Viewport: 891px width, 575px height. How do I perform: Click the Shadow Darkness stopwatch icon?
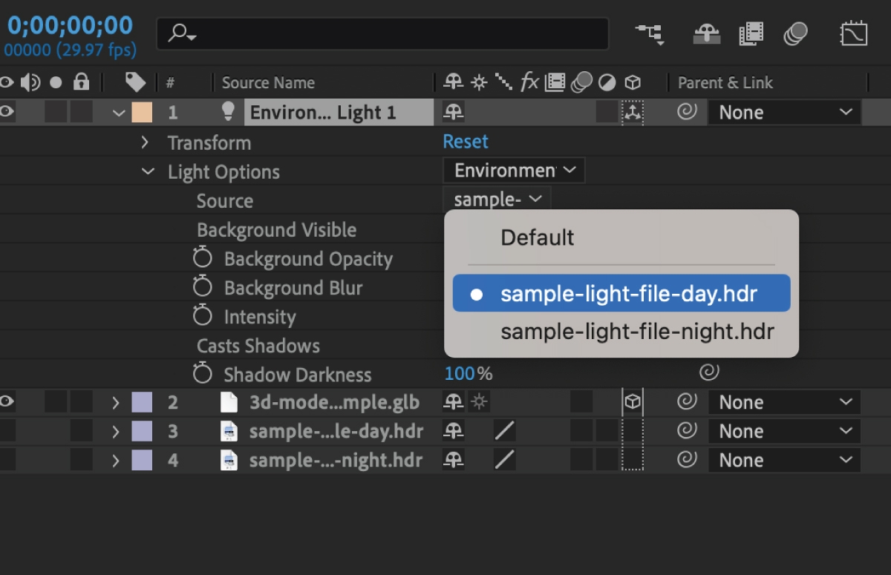click(202, 374)
